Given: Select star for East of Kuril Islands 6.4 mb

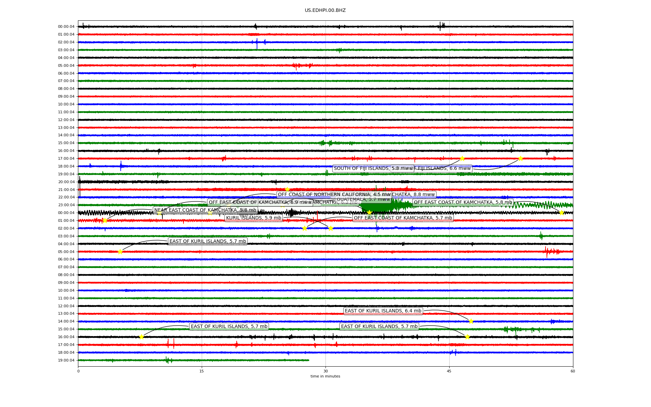Looking at the screenshot, I should 471,321.
